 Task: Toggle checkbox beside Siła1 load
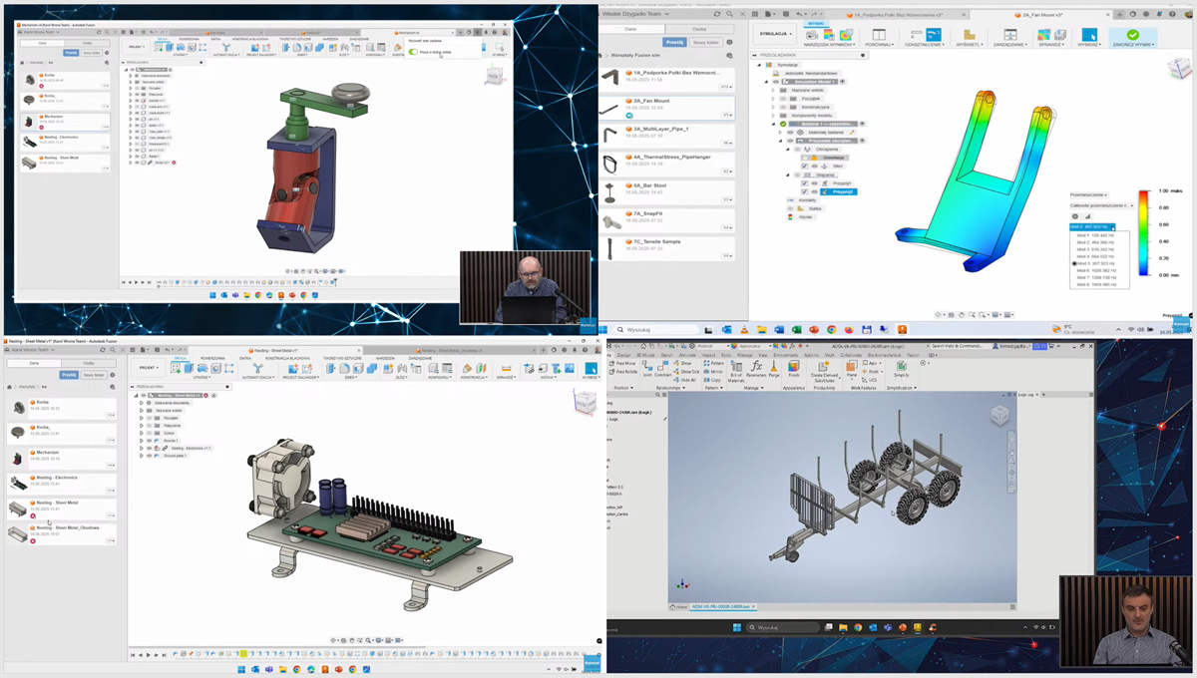[x=805, y=167]
